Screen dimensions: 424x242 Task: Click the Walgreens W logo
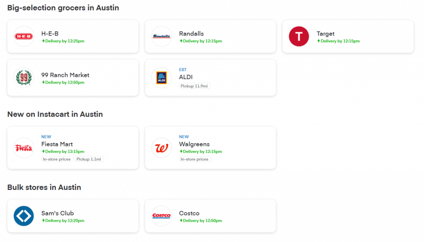tap(161, 148)
